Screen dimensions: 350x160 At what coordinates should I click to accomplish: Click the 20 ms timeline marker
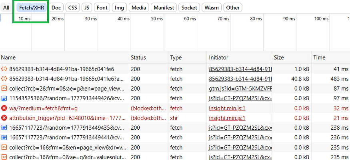coord(58,19)
